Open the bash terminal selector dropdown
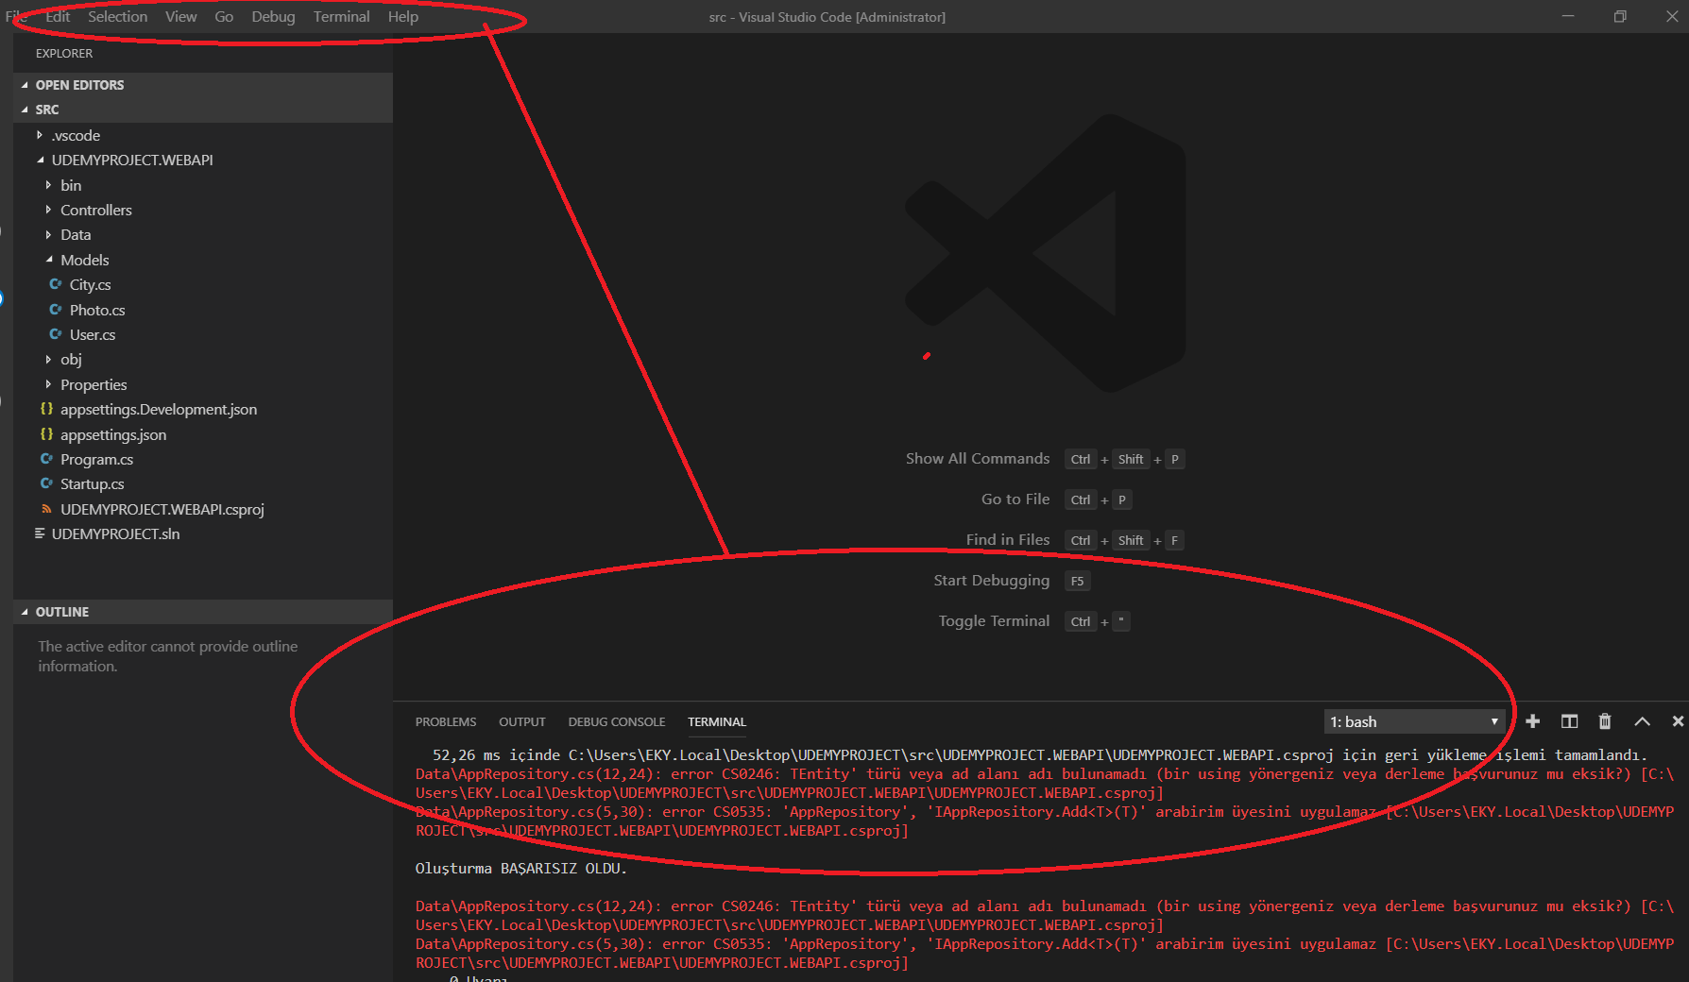Viewport: 1689px width, 982px height. pyautogui.click(x=1413, y=721)
